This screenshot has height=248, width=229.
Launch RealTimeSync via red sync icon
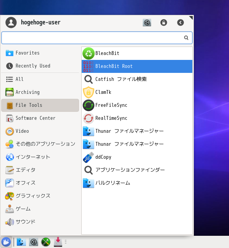89,118
